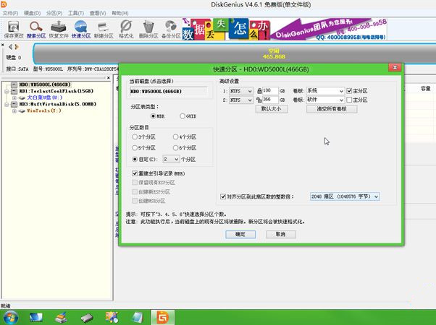Screen dimensions: 436x325
Task: Select the 快速分区 quick partition toolbar icon
Action: click(x=81, y=30)
